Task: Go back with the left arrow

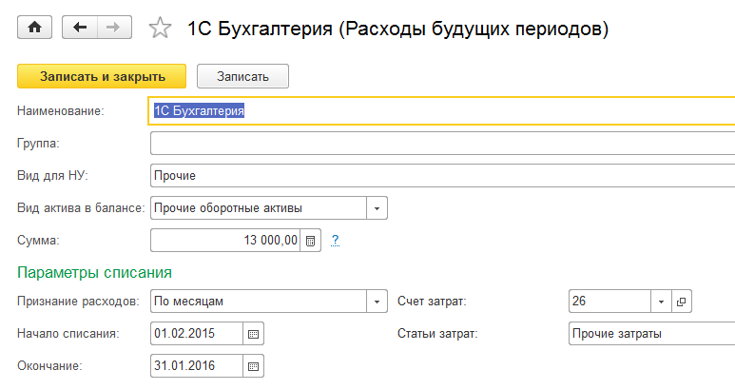Action: pyautogui.click(x=80, y=29)
